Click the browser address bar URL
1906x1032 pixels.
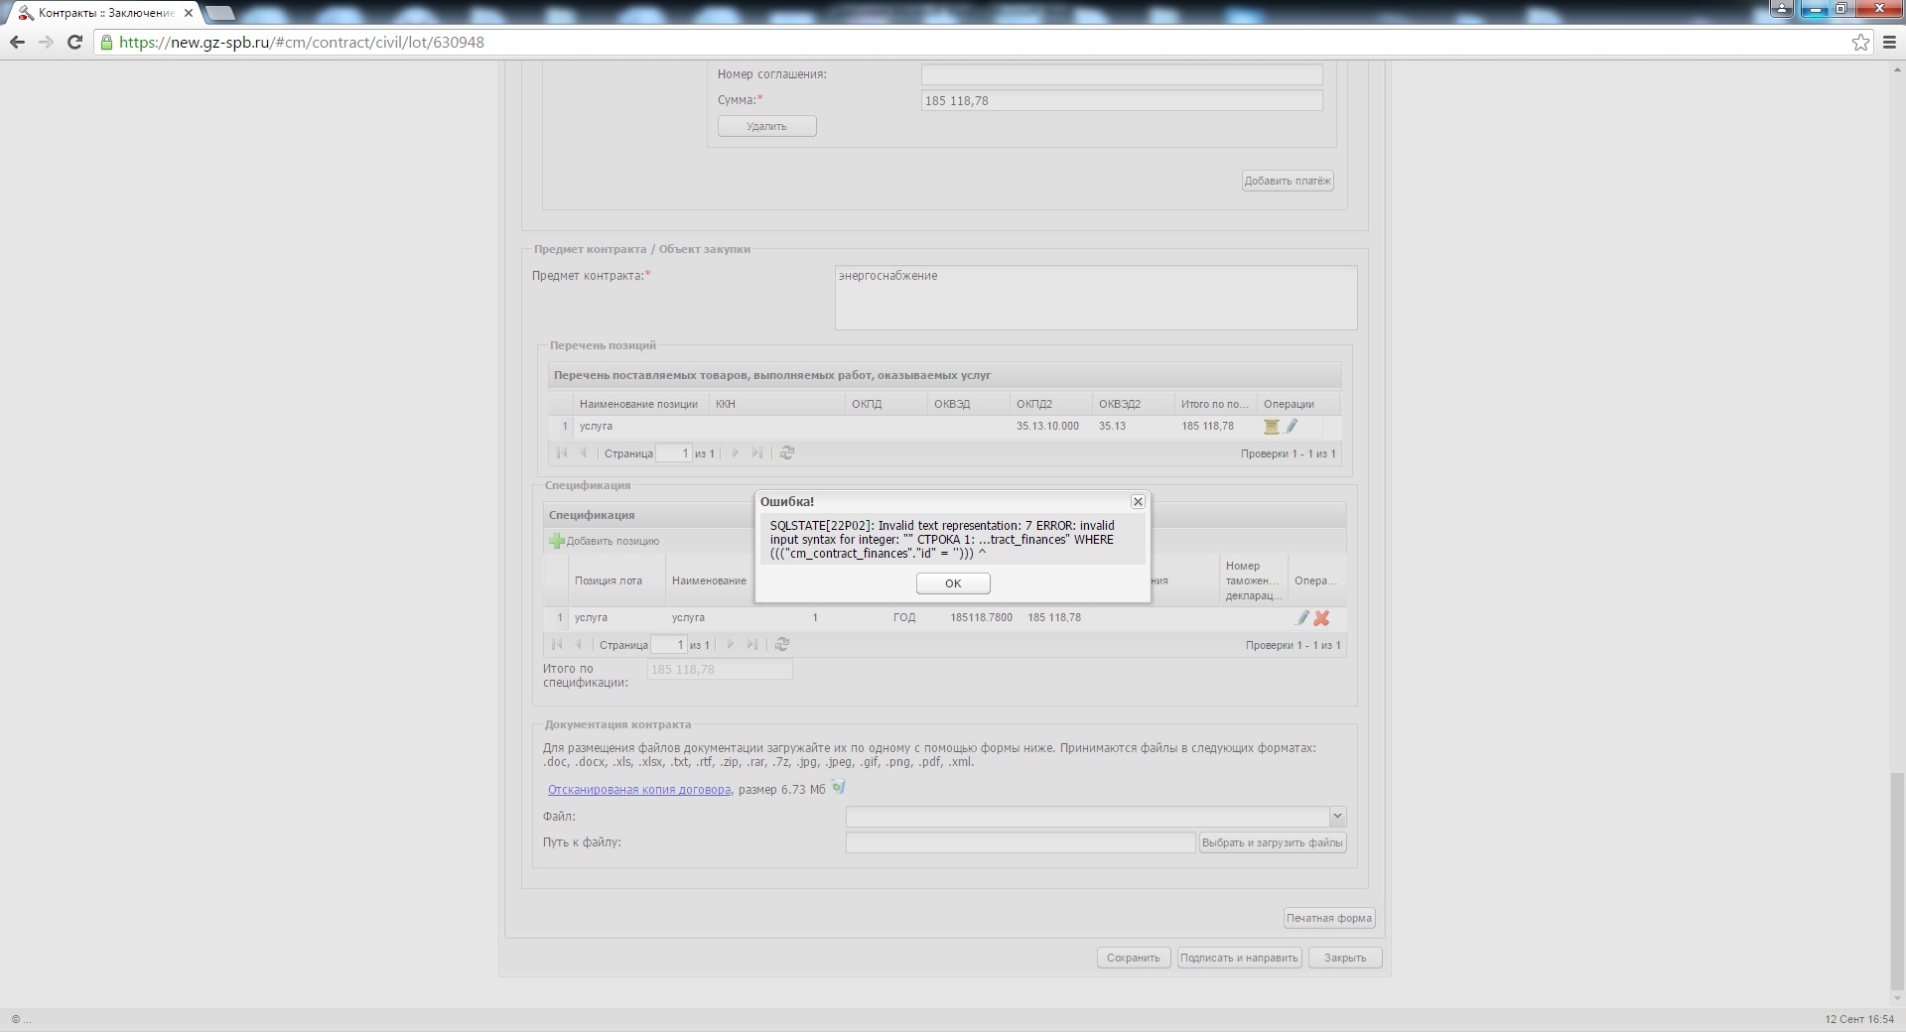click(302, 43)
